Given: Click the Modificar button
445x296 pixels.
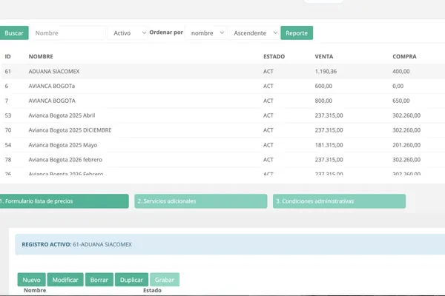Looking at the screenshot, I should pos(65,280).
